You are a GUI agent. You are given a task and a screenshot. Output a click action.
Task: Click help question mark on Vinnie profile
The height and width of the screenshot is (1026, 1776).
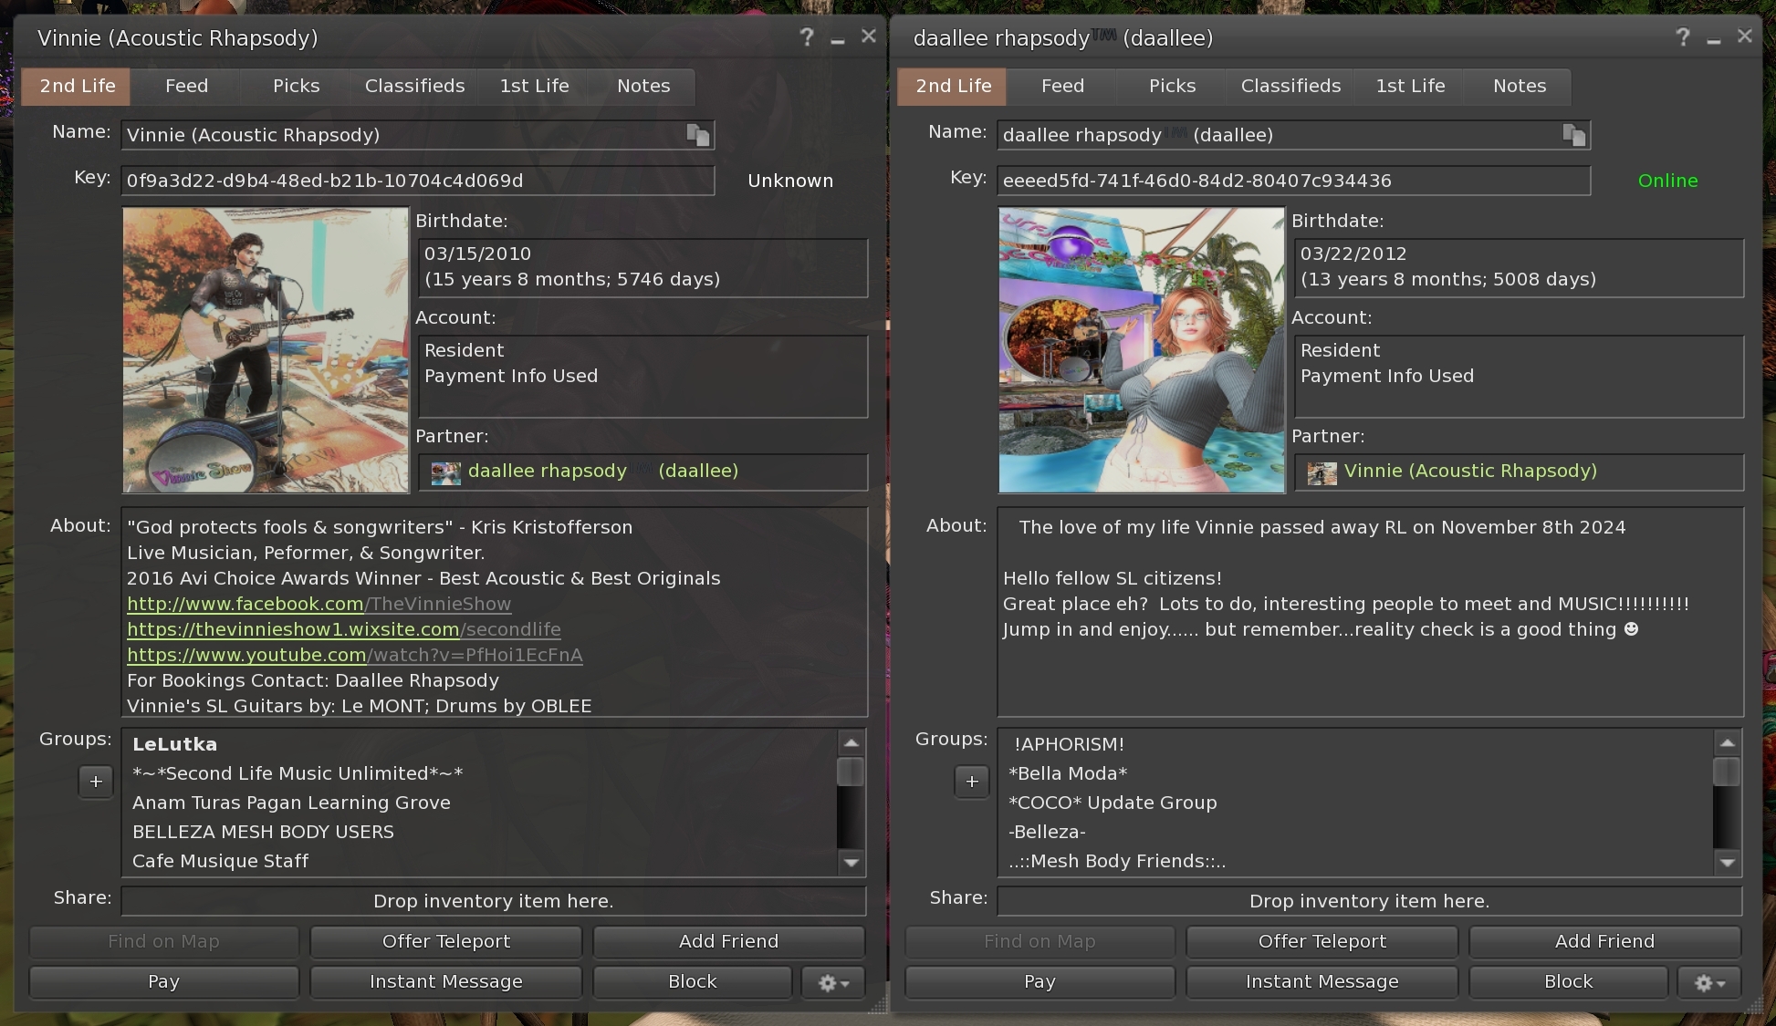806,37
